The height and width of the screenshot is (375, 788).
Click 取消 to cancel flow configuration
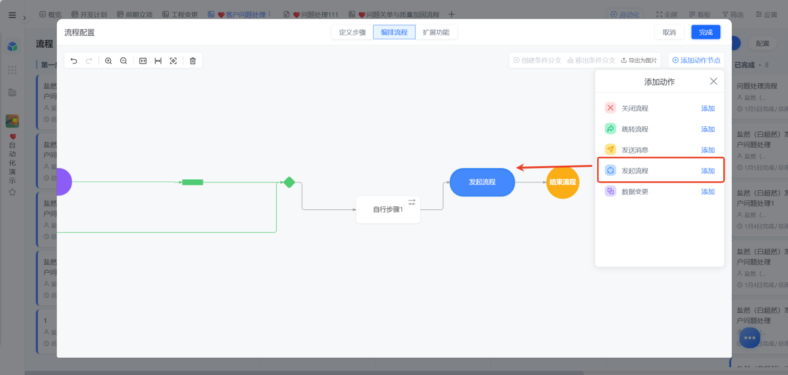[669, 32]
